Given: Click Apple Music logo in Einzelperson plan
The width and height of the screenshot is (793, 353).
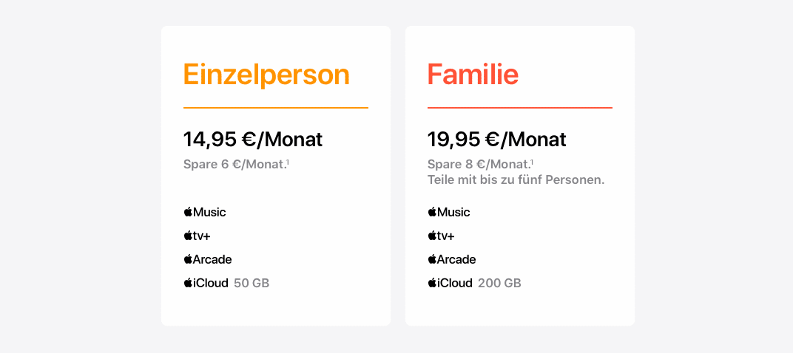Looking at the screenshot, I should click(x=205, y=212).
